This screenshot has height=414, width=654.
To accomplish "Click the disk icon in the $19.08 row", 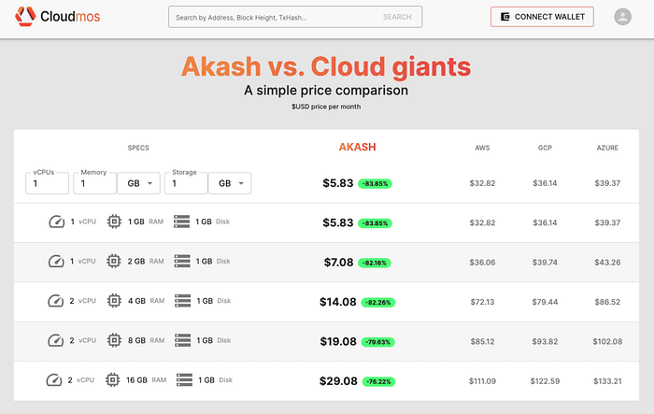I will (x=183, y=340).
